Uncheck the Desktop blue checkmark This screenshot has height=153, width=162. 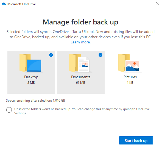(51, 55)
